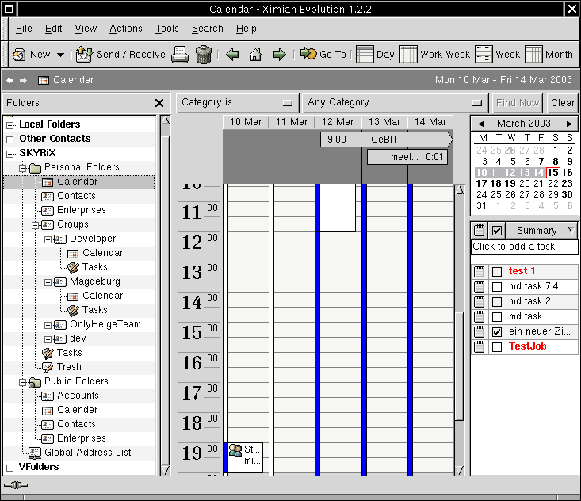Close the Folders pane
This screenshot has width=581, height=501.
point(159,103)
